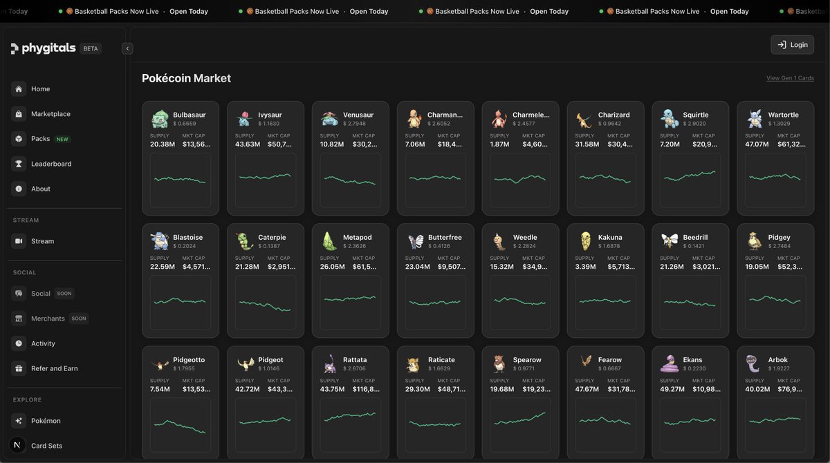
Task: Select the Pidgeot coin card name
Action: click(270, 359)
